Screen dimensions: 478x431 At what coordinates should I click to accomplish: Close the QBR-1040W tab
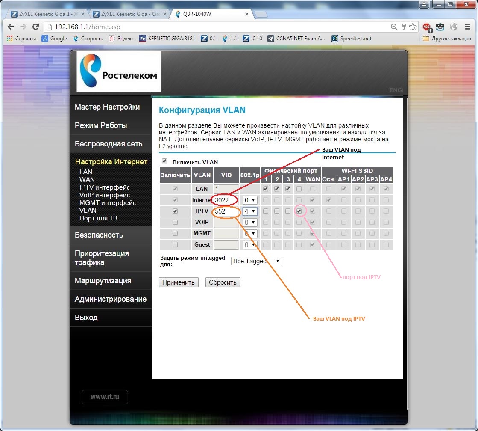(246, 14)
